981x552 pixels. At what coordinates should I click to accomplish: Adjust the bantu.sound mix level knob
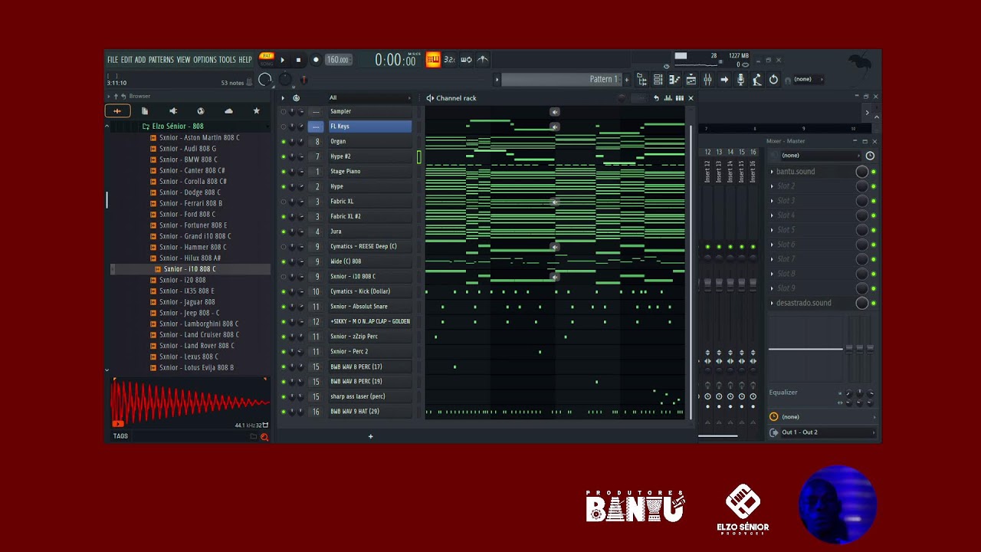click(862, 172)
